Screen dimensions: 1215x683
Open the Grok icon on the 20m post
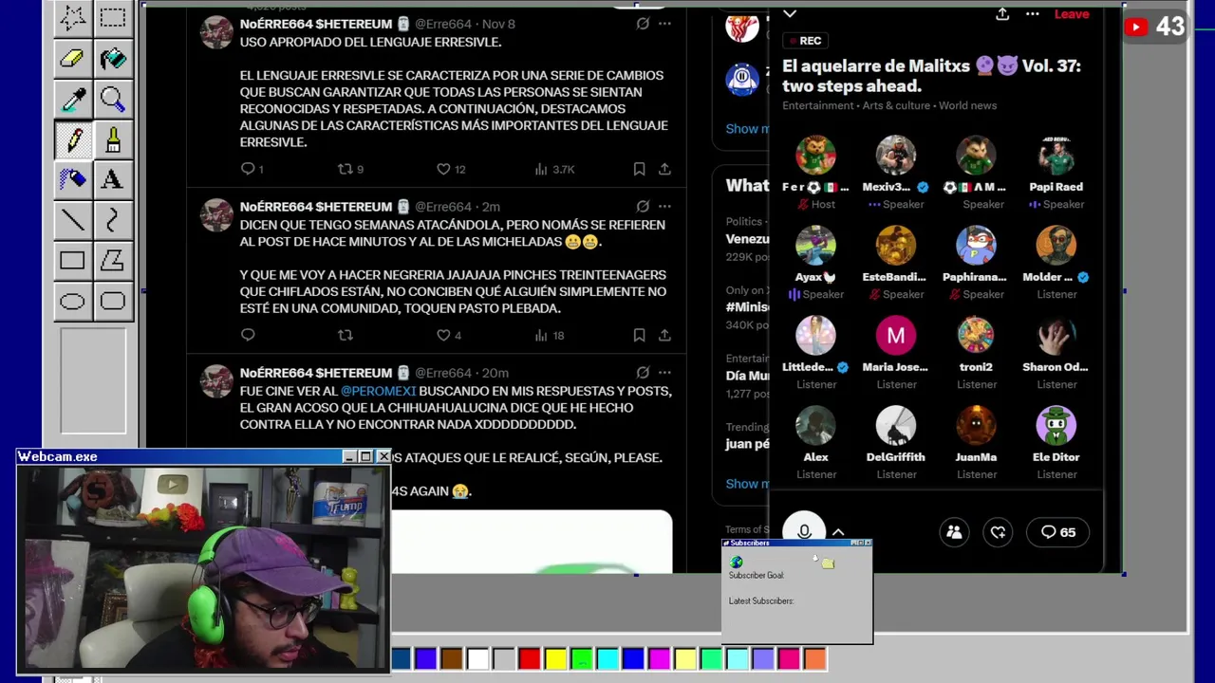(x=643, y=373)
